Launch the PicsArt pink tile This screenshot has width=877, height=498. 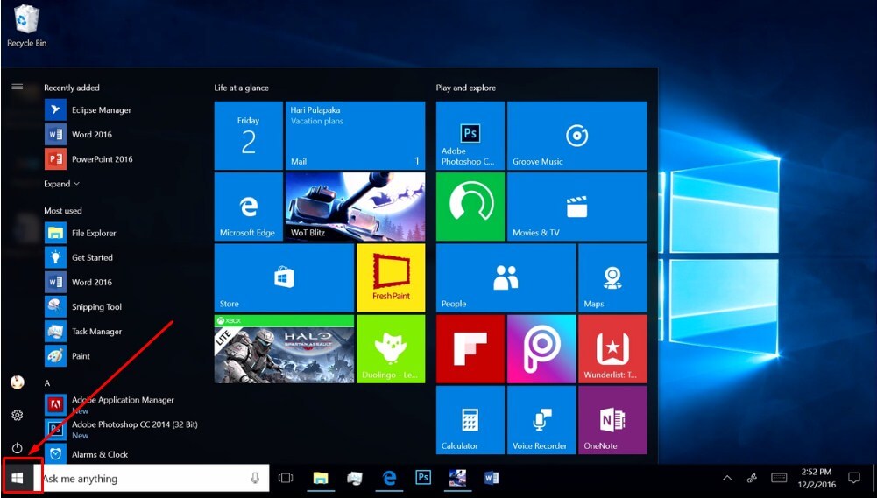541,348
